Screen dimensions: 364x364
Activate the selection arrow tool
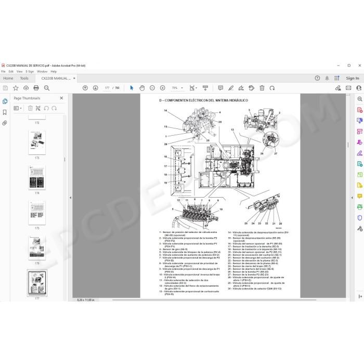[x=132, y=88]
